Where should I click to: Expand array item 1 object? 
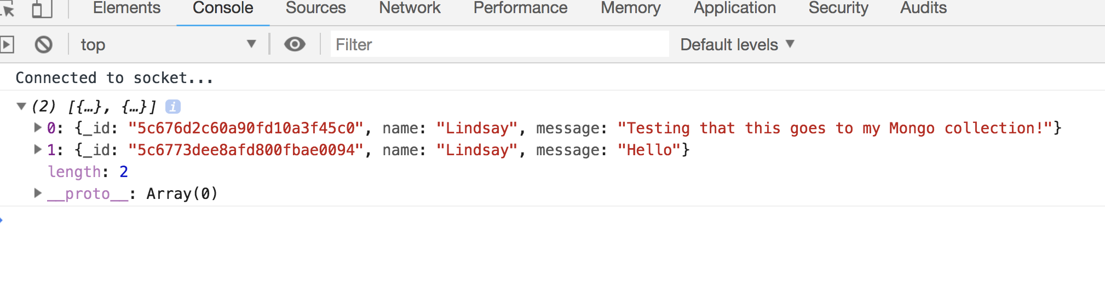click(x=38, y=149)
